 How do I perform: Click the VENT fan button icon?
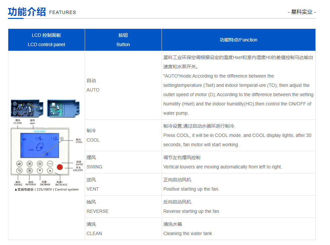point(29,163)
